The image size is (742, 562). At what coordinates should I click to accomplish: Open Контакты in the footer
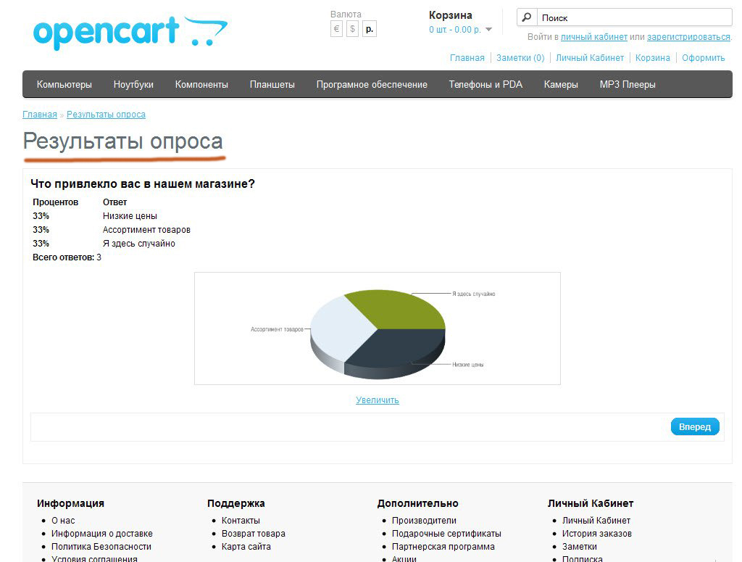pos(241,520)
